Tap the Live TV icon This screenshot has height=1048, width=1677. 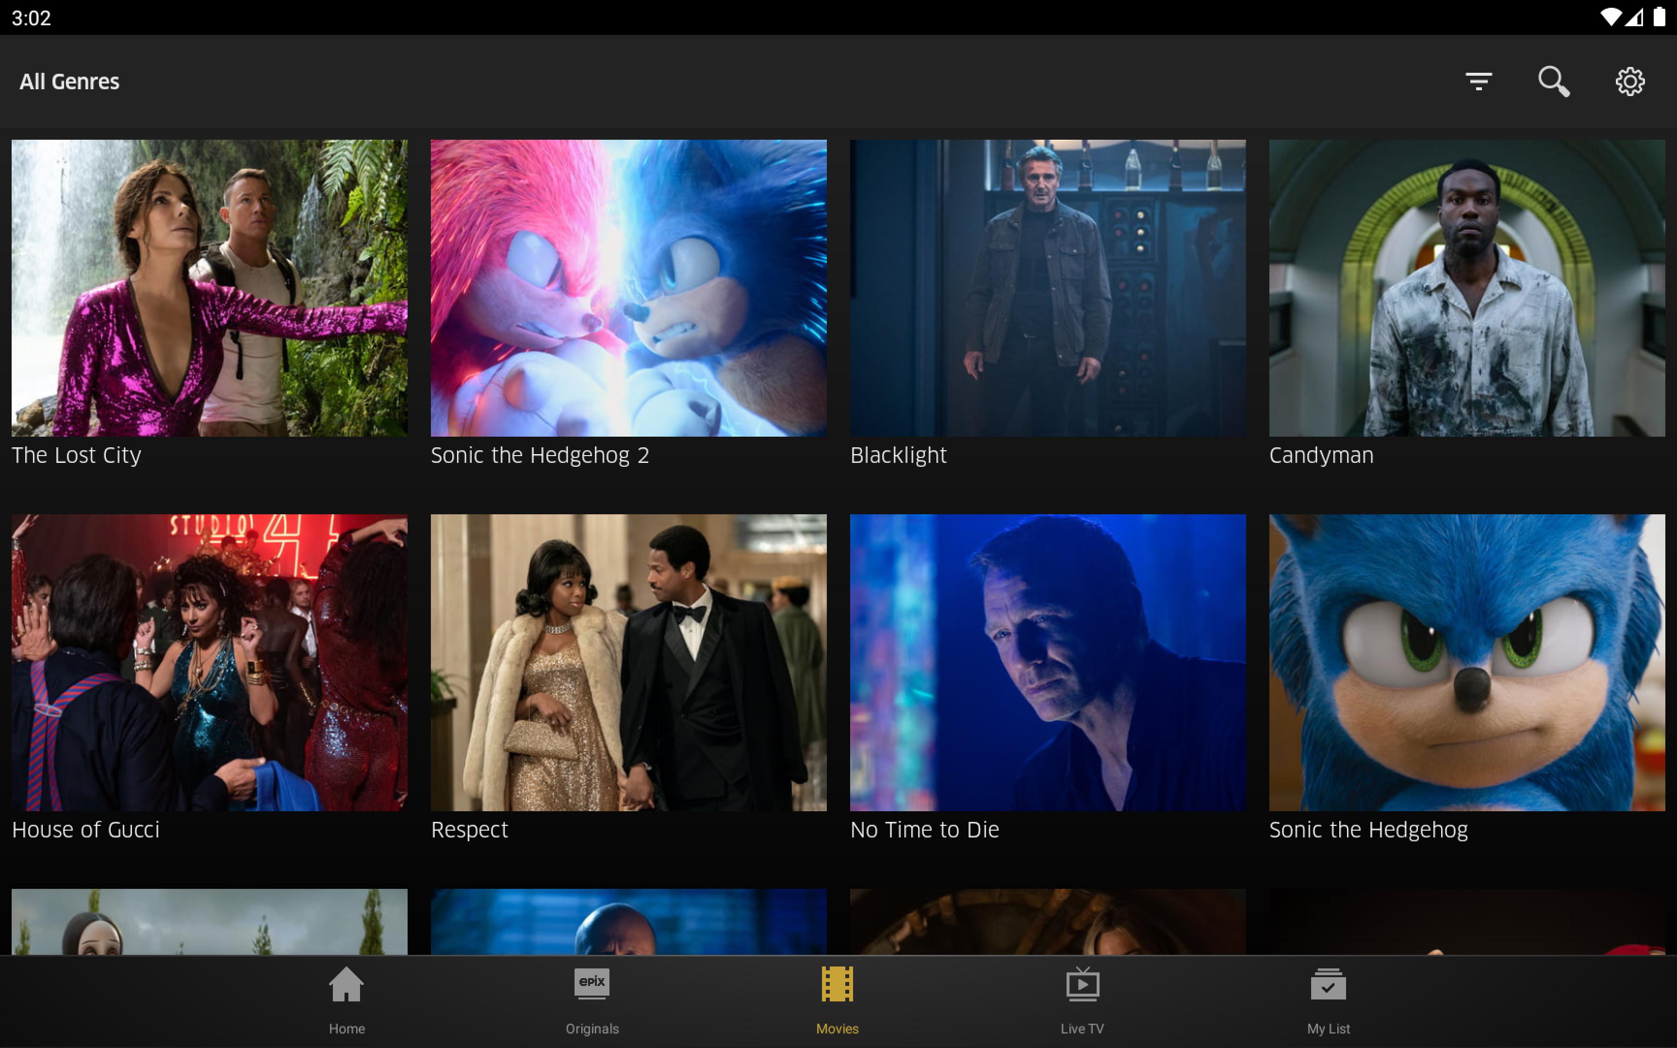pyautogui.click(x=1083, y=984)
